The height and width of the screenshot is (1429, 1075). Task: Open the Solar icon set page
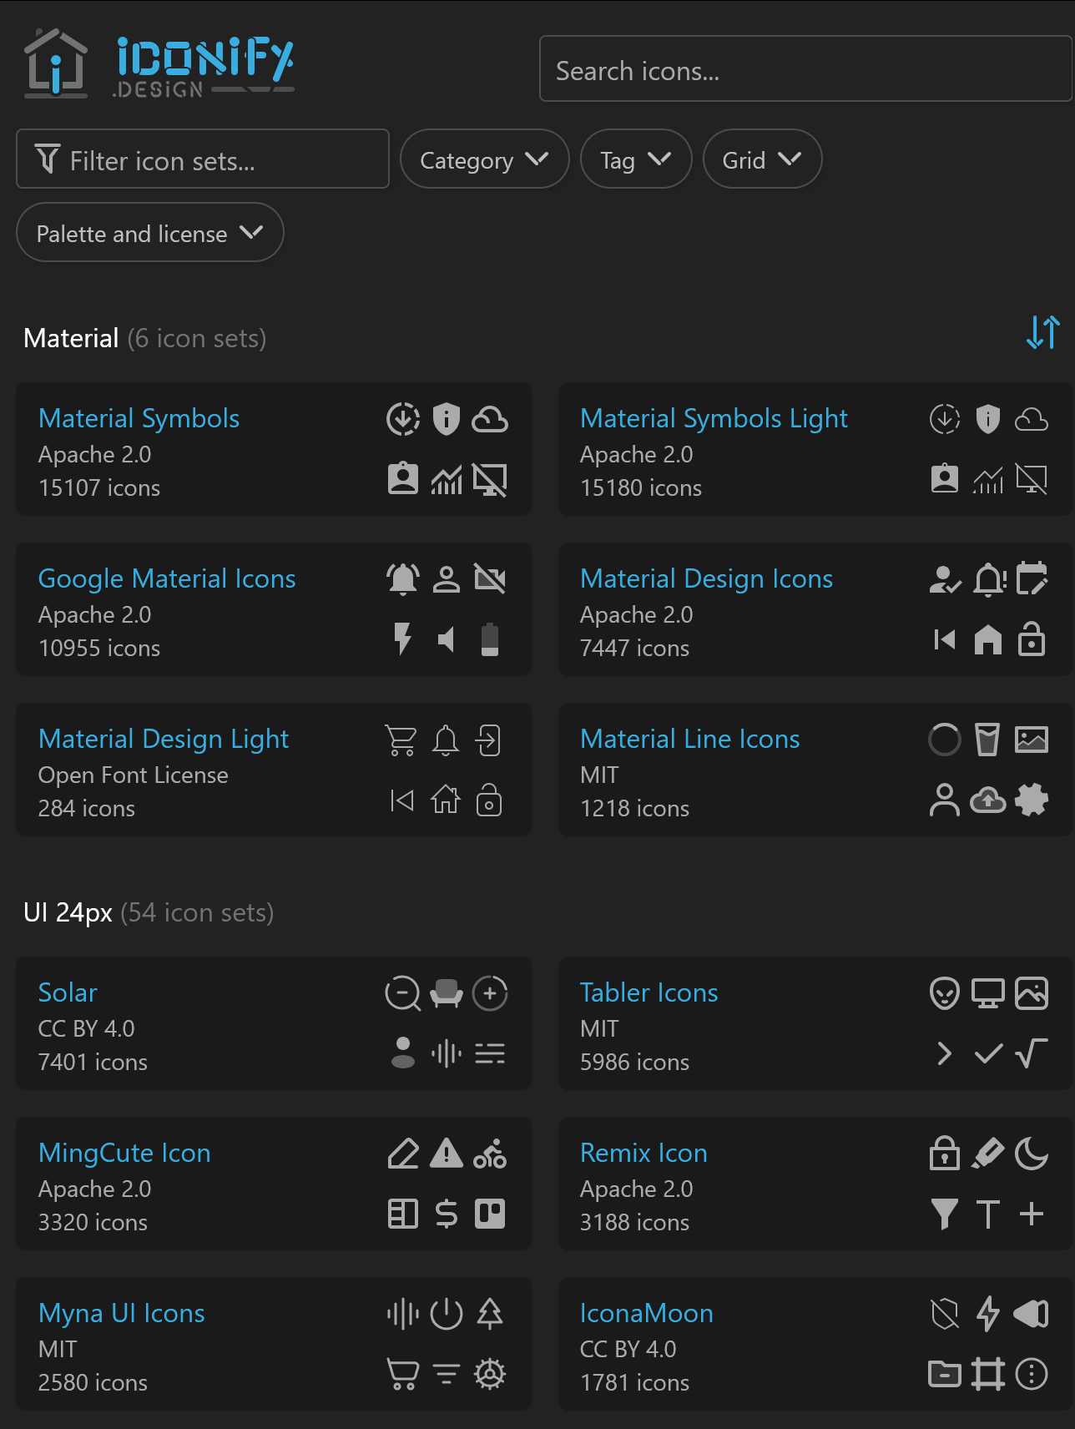click(x=67, y=992)
